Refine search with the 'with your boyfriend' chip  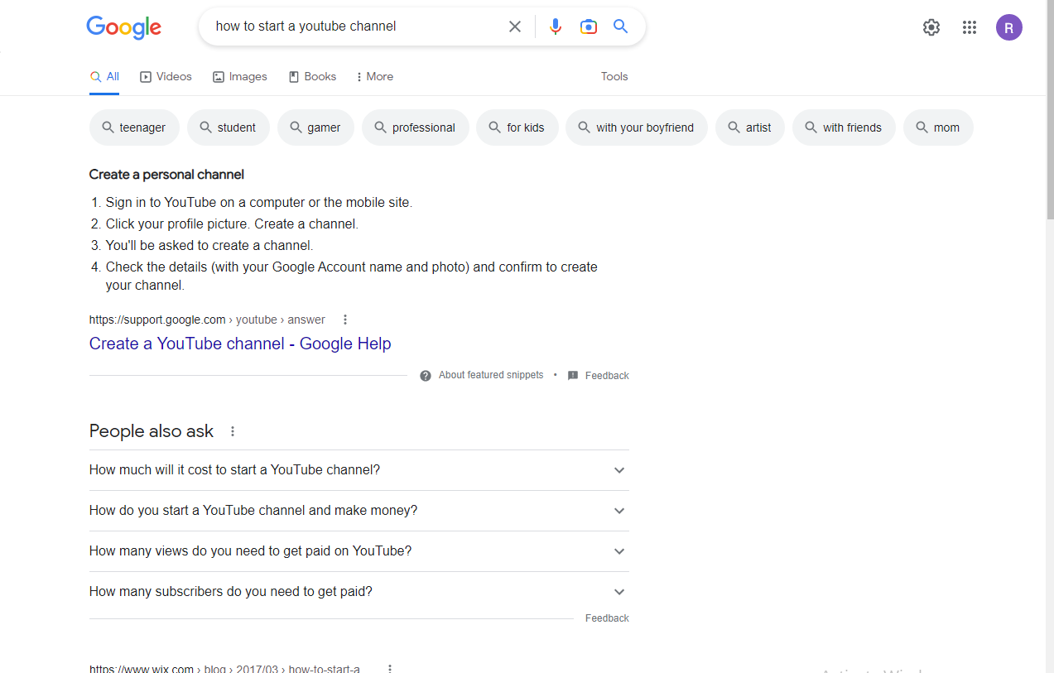pos(637,127)
